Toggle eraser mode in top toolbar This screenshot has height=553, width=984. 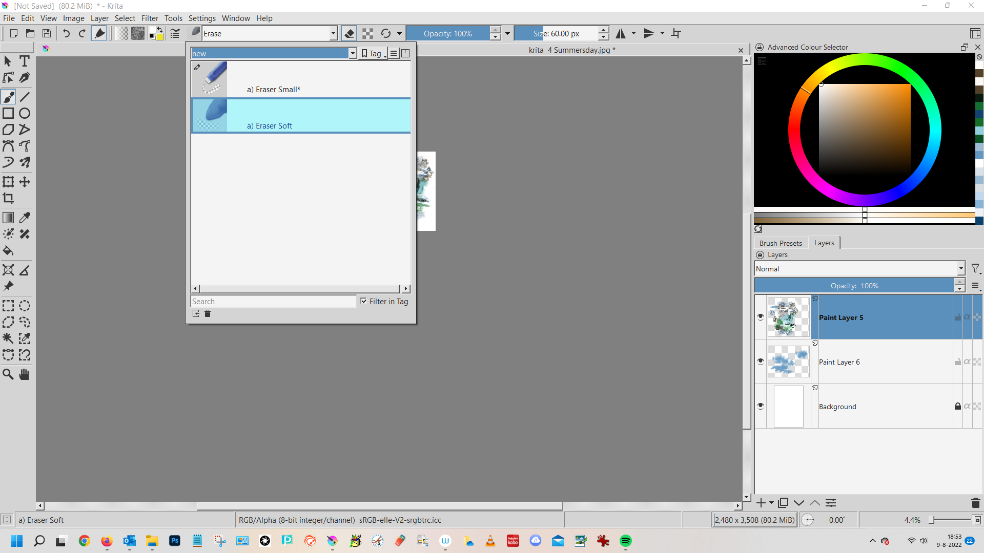coord(349,34)
